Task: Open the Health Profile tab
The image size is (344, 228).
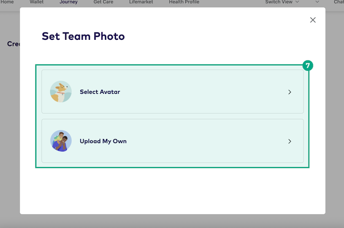Action: tap(184, 2)
